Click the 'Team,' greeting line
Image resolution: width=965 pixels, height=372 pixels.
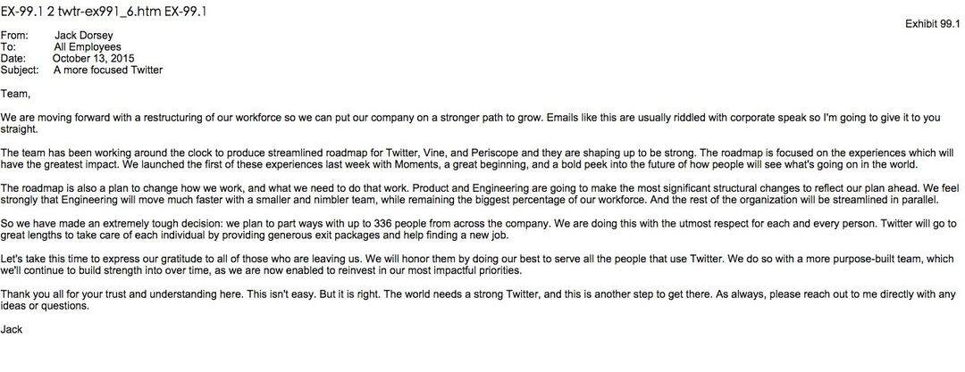click(15, 95)
